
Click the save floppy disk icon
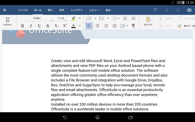pyautogui.click(x=155, y=10)
